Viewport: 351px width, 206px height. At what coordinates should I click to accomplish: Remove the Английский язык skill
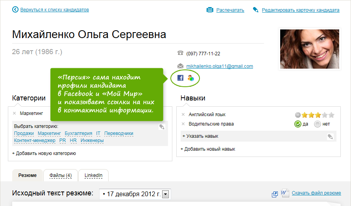click(x=183, y=115)
